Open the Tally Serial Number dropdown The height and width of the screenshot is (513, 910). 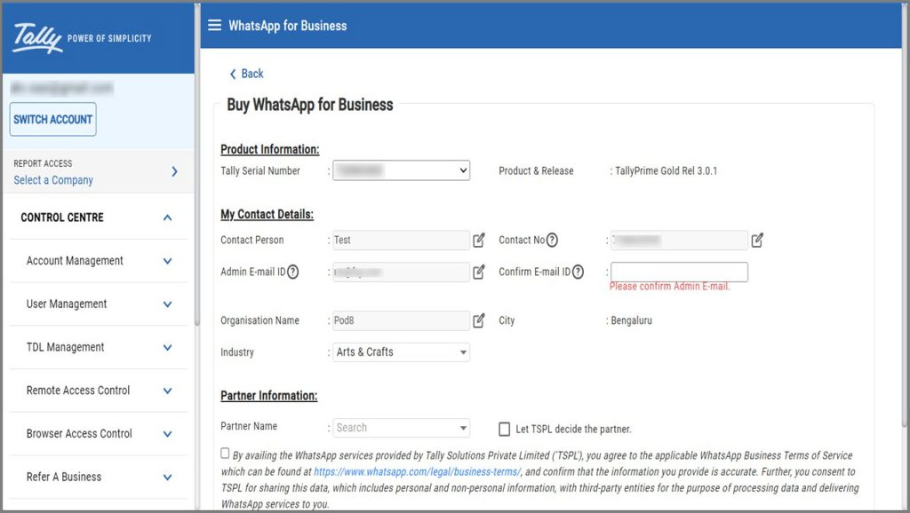[401, 170]
